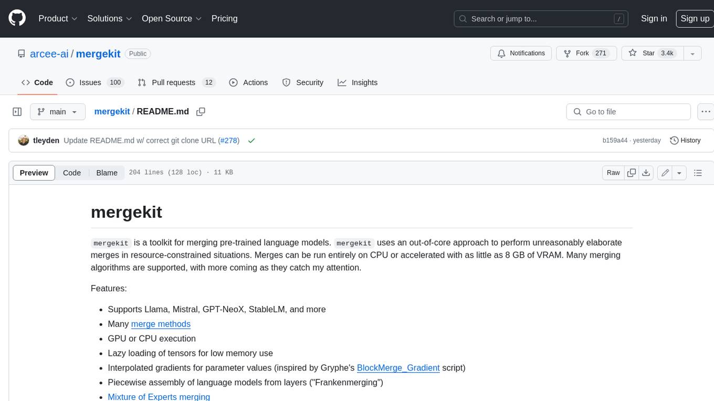
Task: Focus the Go to file search box
Action: tap(628, 112)
